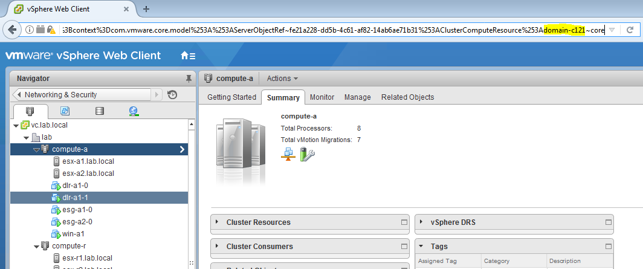
Task: Open the navigation history clock icon
Action: click(172, 95)
